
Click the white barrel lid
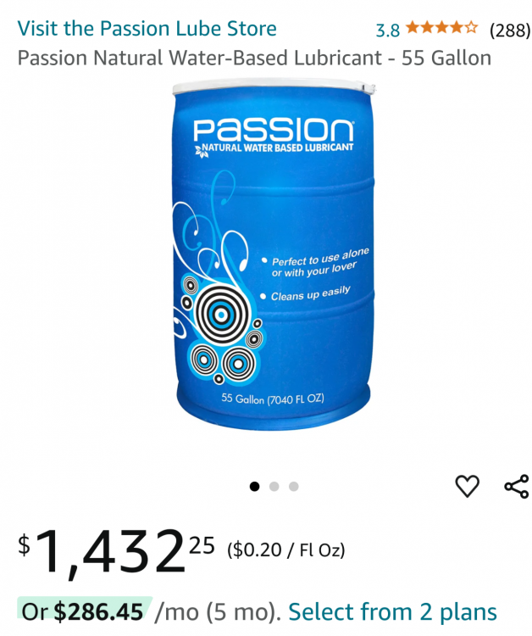coord(274,86)
